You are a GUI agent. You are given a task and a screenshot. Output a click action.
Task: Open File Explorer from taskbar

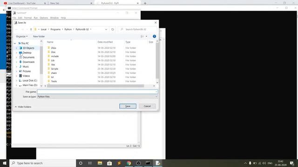[100, 163]
